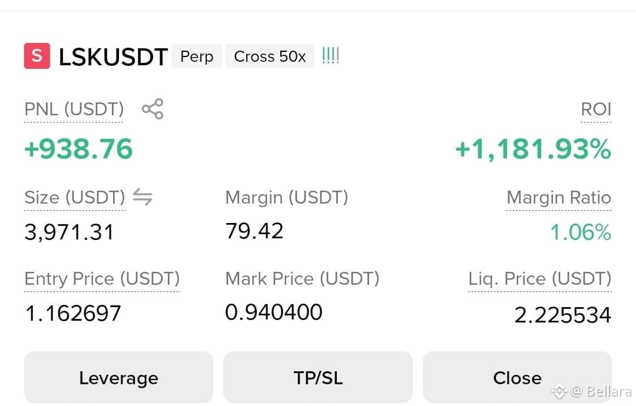This screenshot has width=636, height=406.
Task: Change margin mode via Cross 50x tag
Action: [270, 56]
